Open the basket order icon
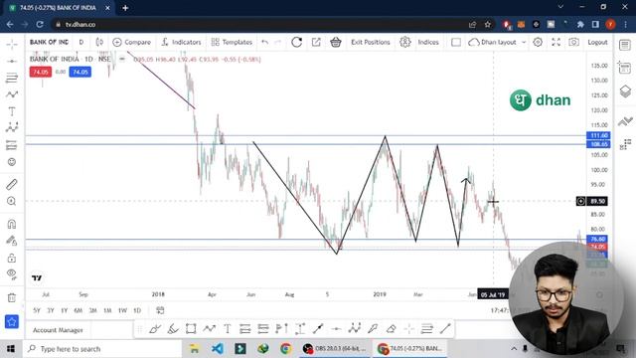636x358 pixels. [x=336, y=42]
